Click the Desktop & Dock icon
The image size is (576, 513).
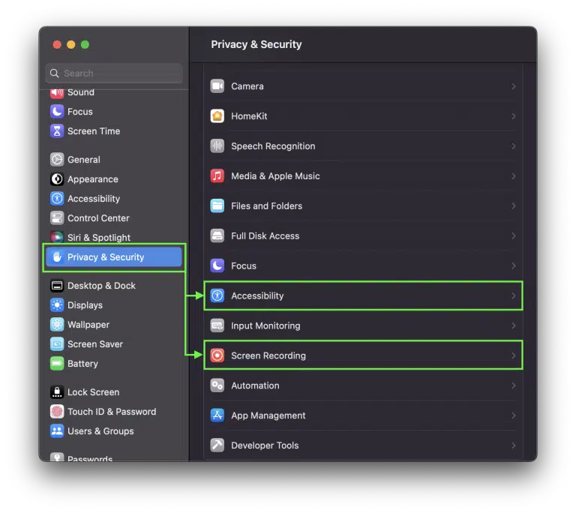tap(57, 286)
